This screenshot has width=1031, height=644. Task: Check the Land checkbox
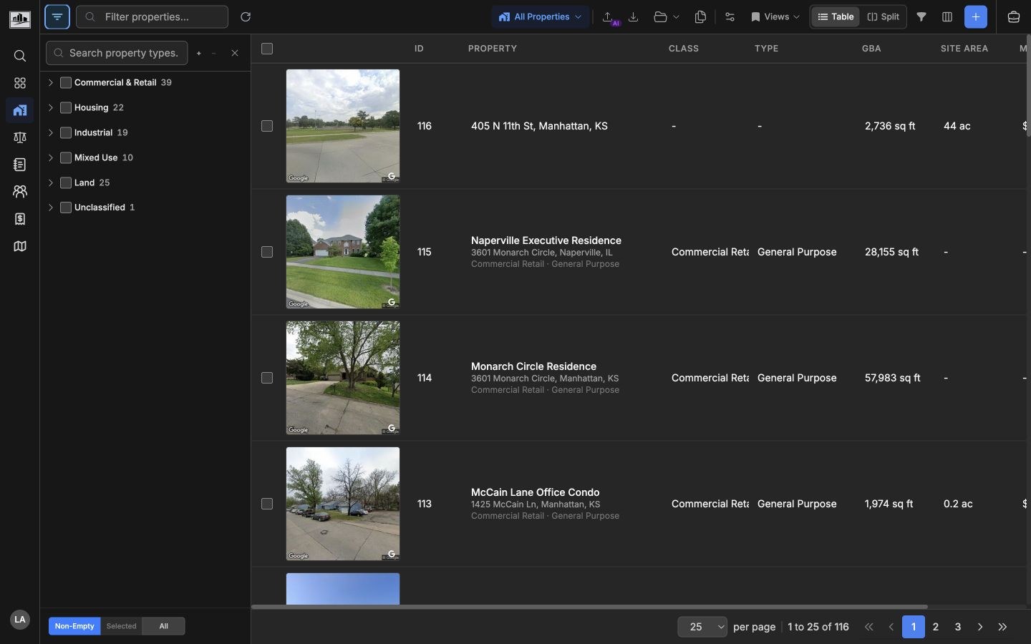[x=66, y=182]
